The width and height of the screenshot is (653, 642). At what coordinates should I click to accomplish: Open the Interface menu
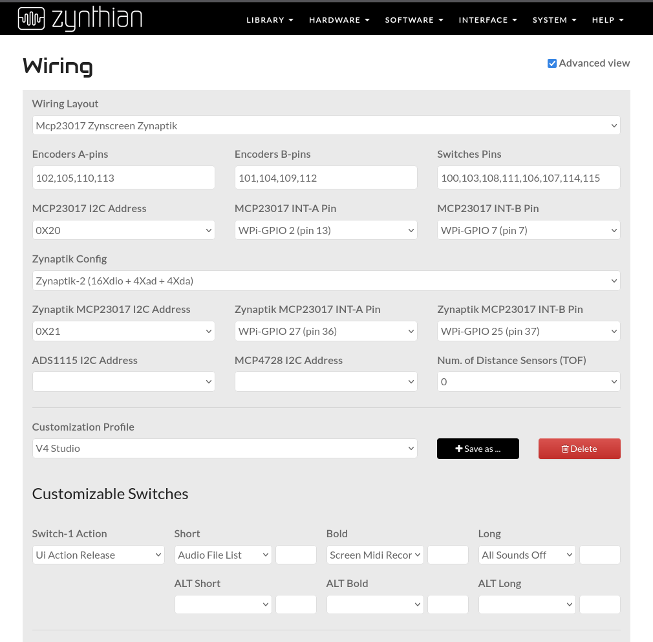[487, 20]
